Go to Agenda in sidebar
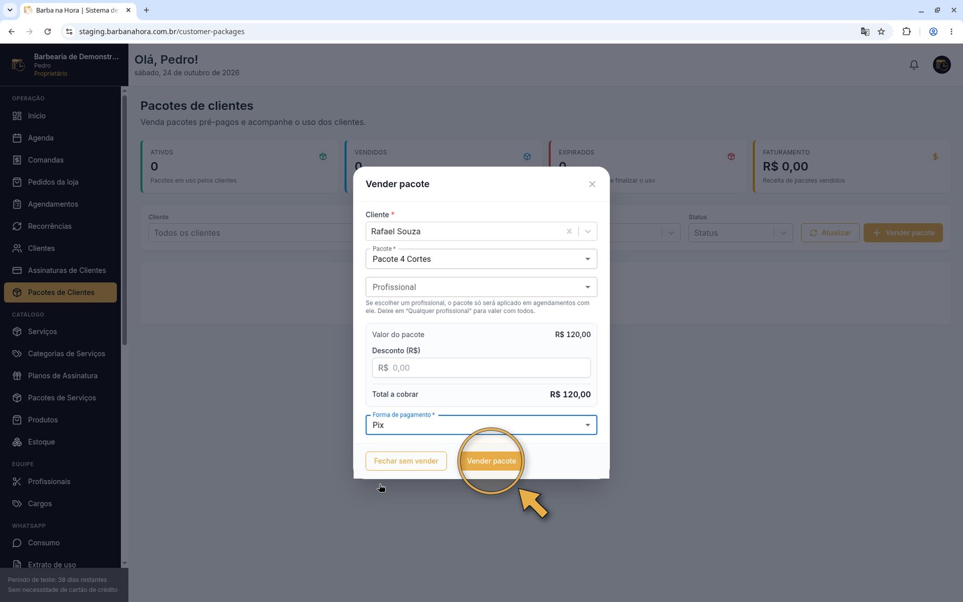963x602 pixels. [x=60, y=138]
